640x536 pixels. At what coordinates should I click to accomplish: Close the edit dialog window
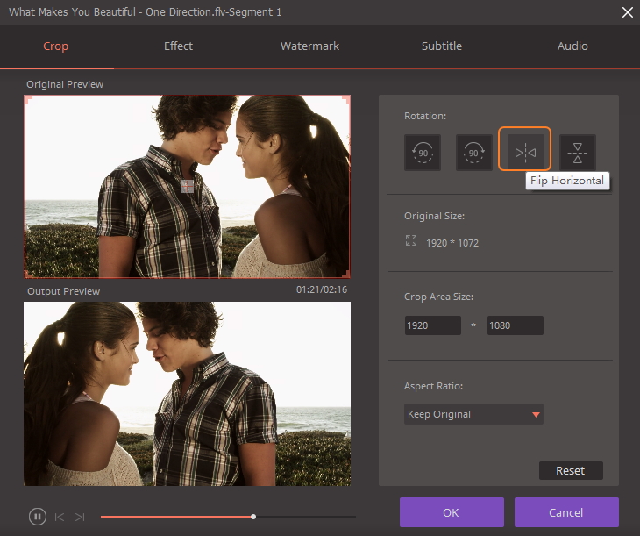click(628, 12)
